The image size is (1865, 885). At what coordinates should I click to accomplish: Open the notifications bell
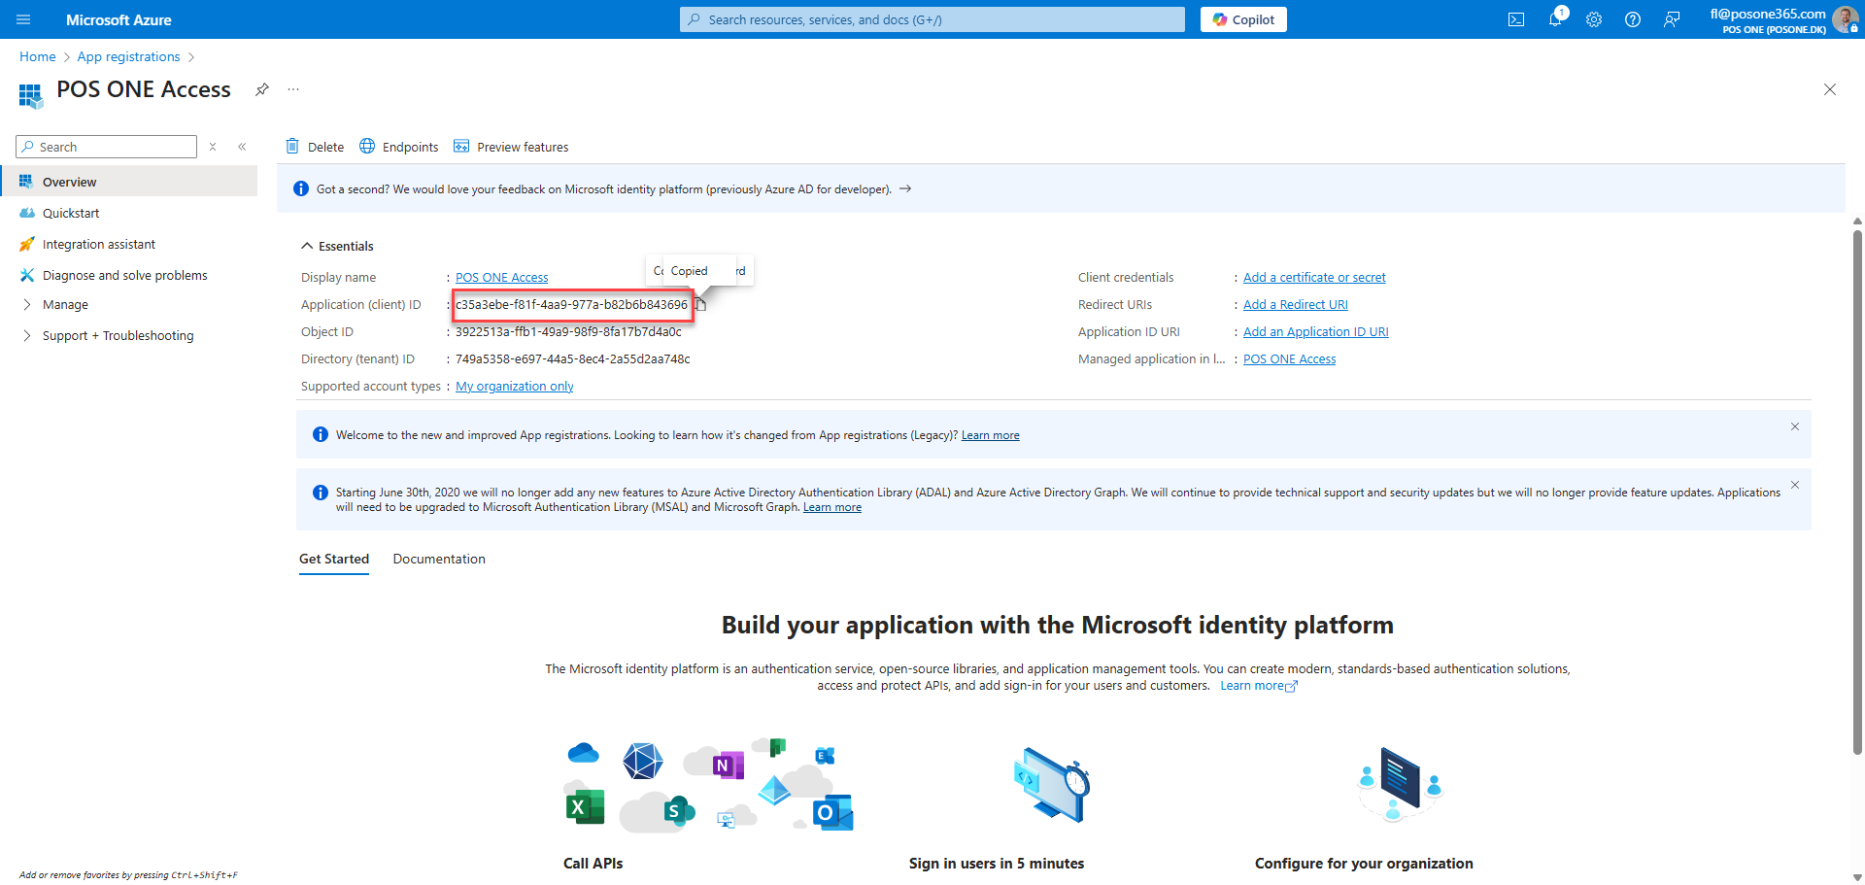1555,19
